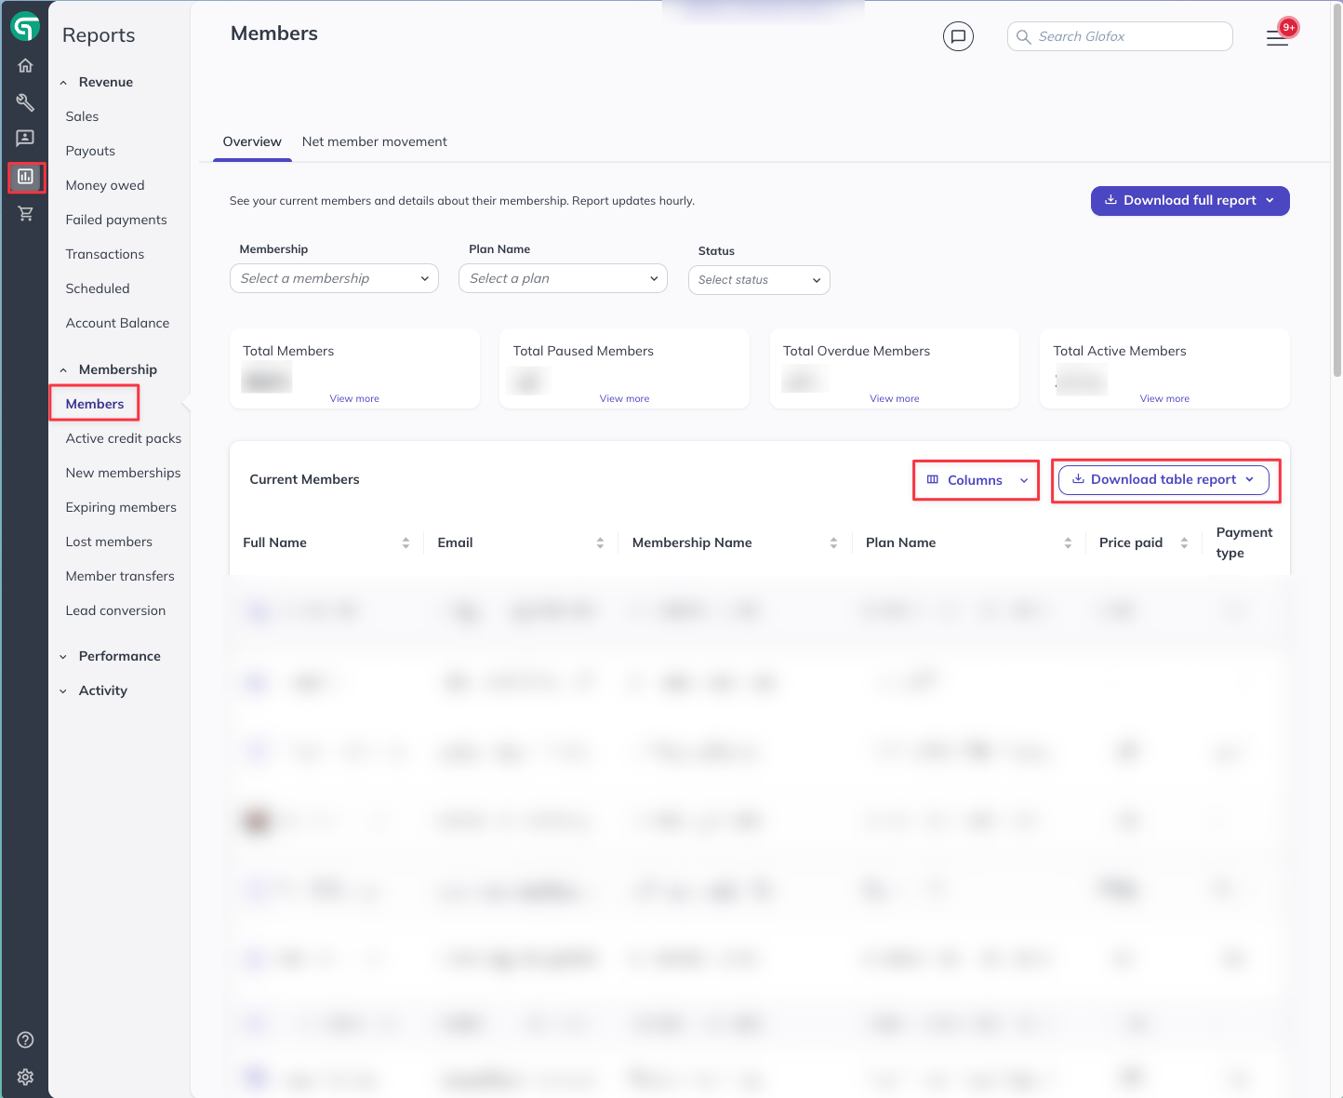Image resolution: width=1343 pixels, height=1098 pixels.
Task: Expand the Performance section in sidebar
Action: point(119,656)
